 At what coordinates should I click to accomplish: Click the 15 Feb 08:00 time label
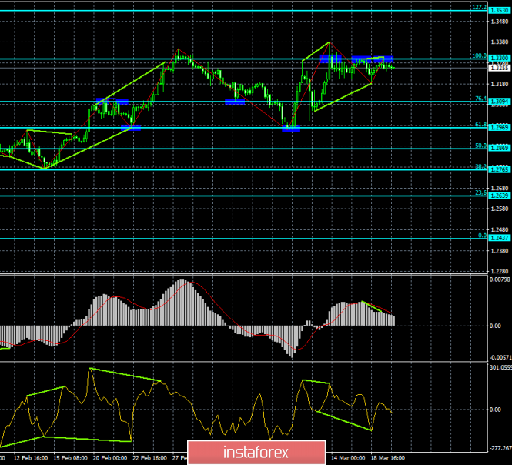(70, 458)
